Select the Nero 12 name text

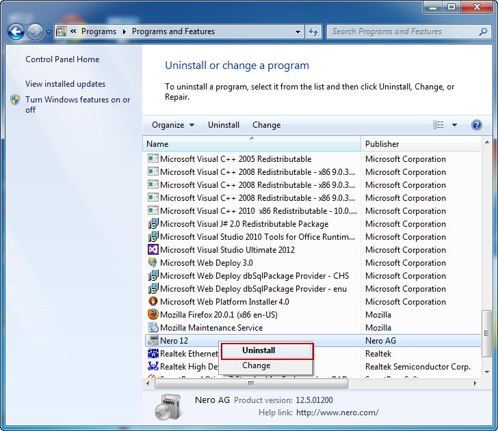click(174, 341)
